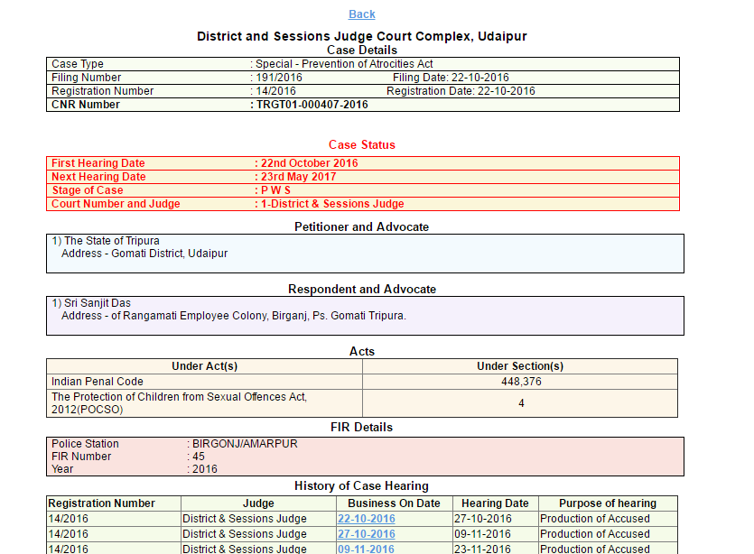Click FIR year value 2016

204,469
